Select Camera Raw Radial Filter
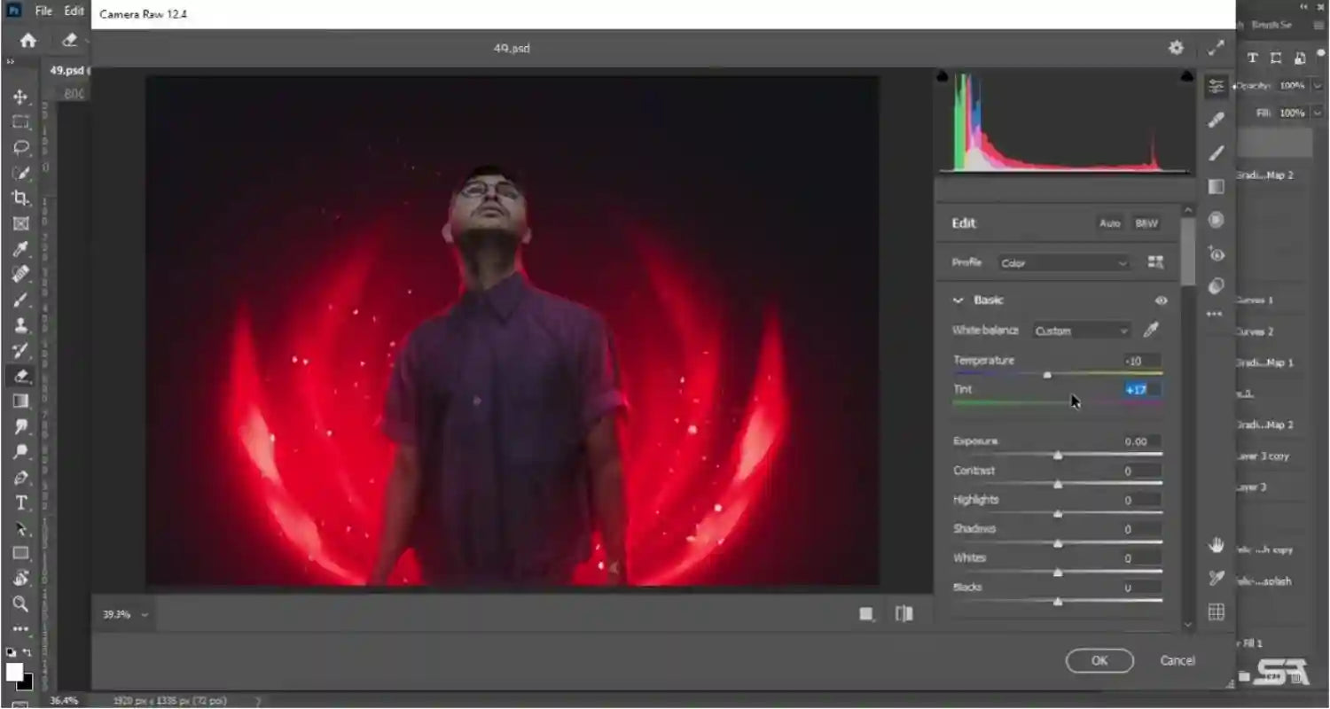The height and width of the screenshot is (709, 1330). (1216, 220)
